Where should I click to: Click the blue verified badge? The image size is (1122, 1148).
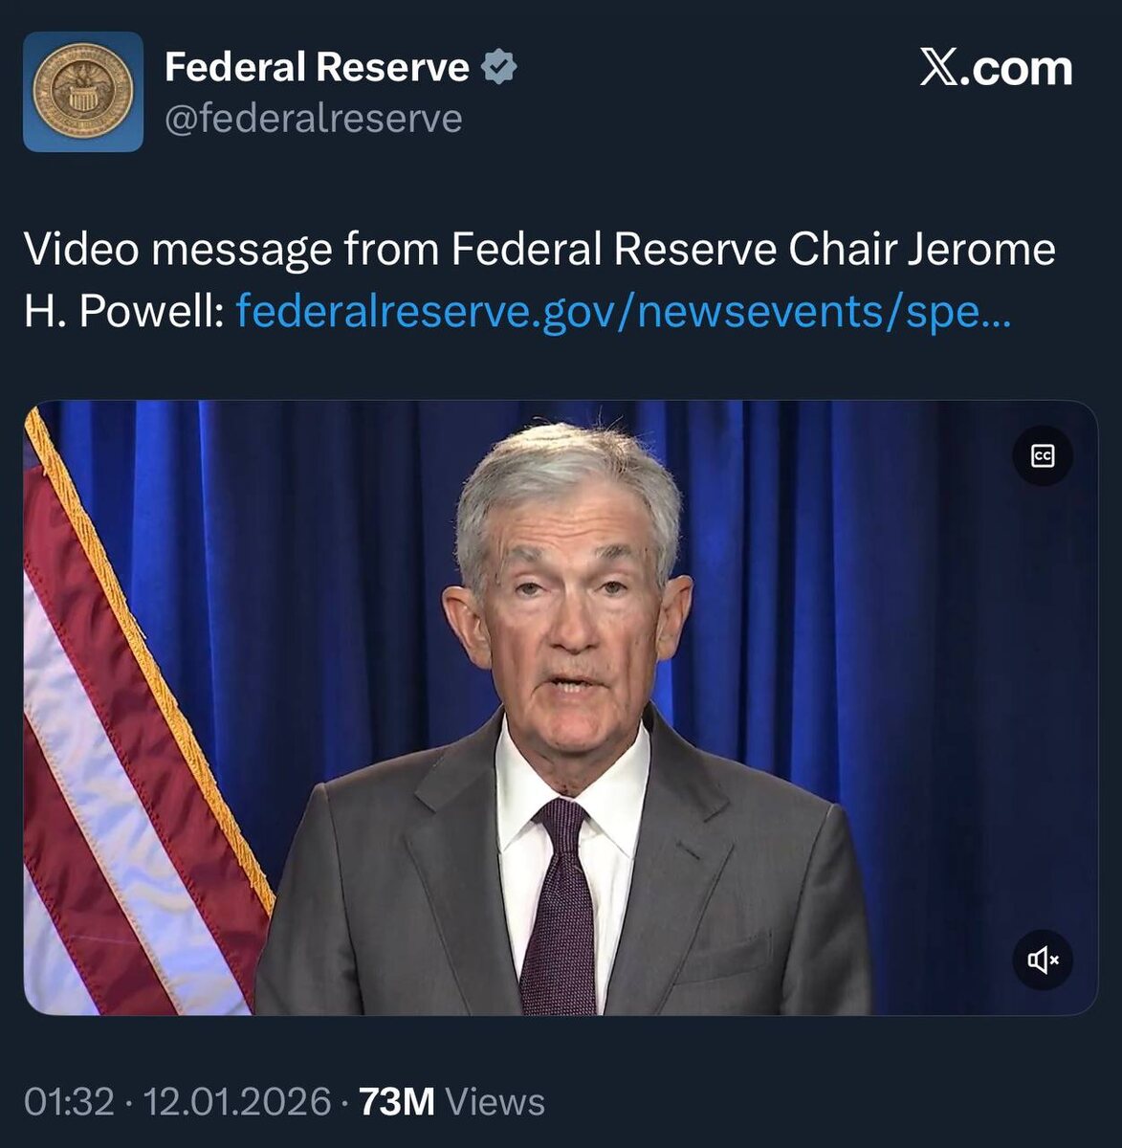pos(498,68)
